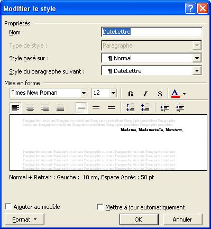Open the Times New Roman font dropdown
This screenshot has height=229, width=211.
coord(84,93)
